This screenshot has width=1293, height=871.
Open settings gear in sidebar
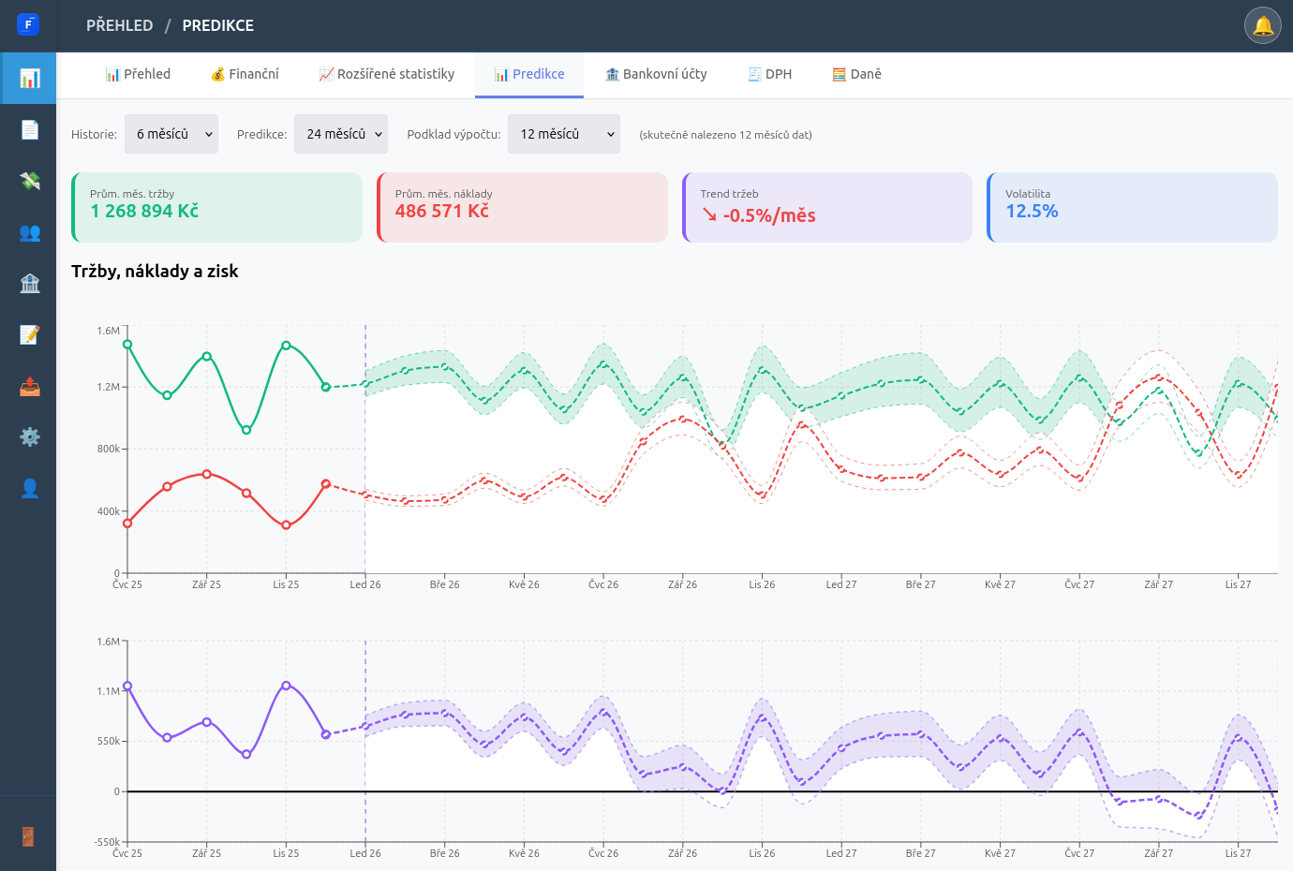coord(29,436)
